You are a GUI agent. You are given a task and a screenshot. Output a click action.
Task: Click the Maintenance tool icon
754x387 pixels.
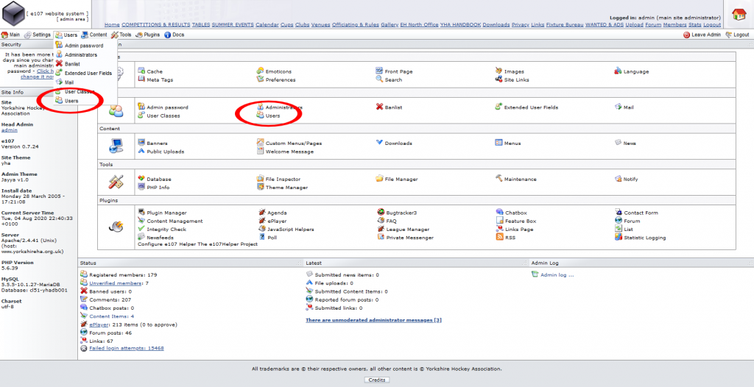coord(498,179)
